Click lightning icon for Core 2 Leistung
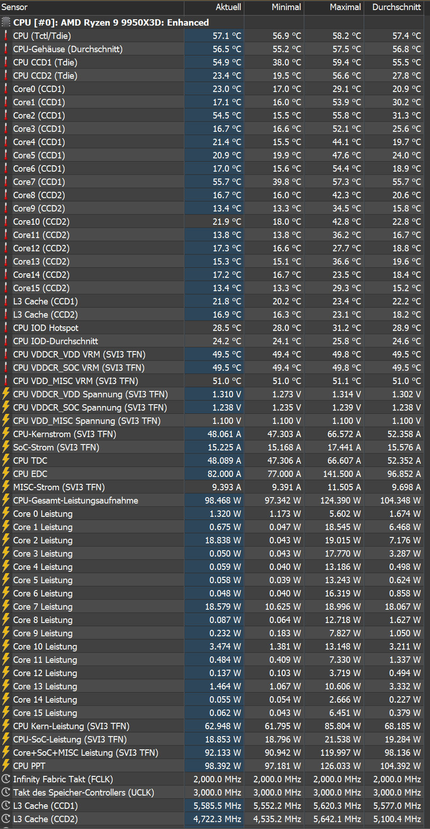This screenshot has height=829, width=430. (x=6, y=540)
